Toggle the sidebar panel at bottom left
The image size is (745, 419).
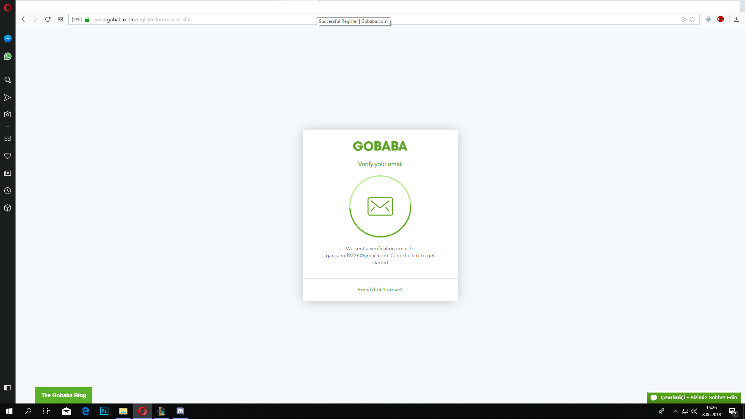(x=8, y=388)
